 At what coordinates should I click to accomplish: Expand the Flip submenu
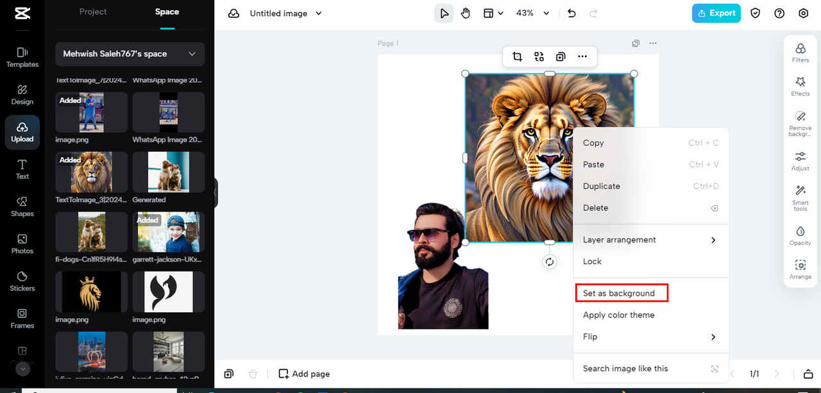(x=650, y=337)
